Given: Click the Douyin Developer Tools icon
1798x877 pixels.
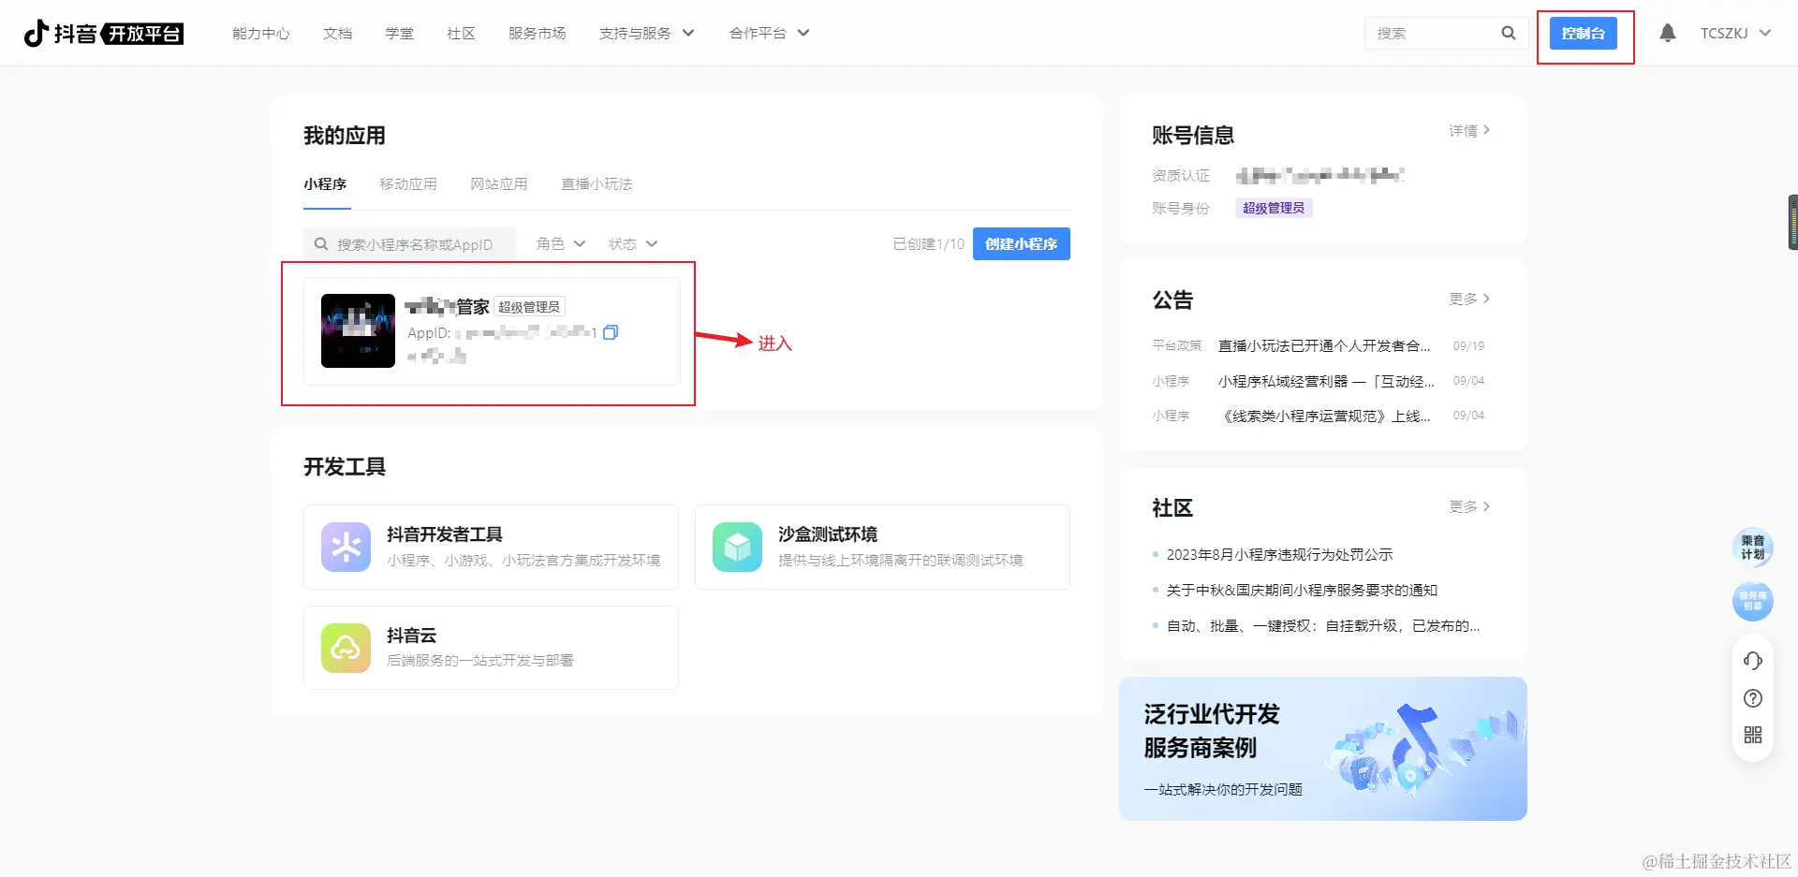Looking at the screenshot, I should [346, 547].
